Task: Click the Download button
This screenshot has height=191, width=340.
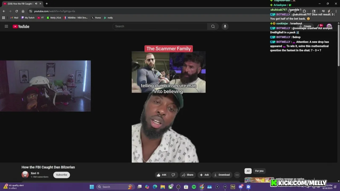Action: click(222, 175)
